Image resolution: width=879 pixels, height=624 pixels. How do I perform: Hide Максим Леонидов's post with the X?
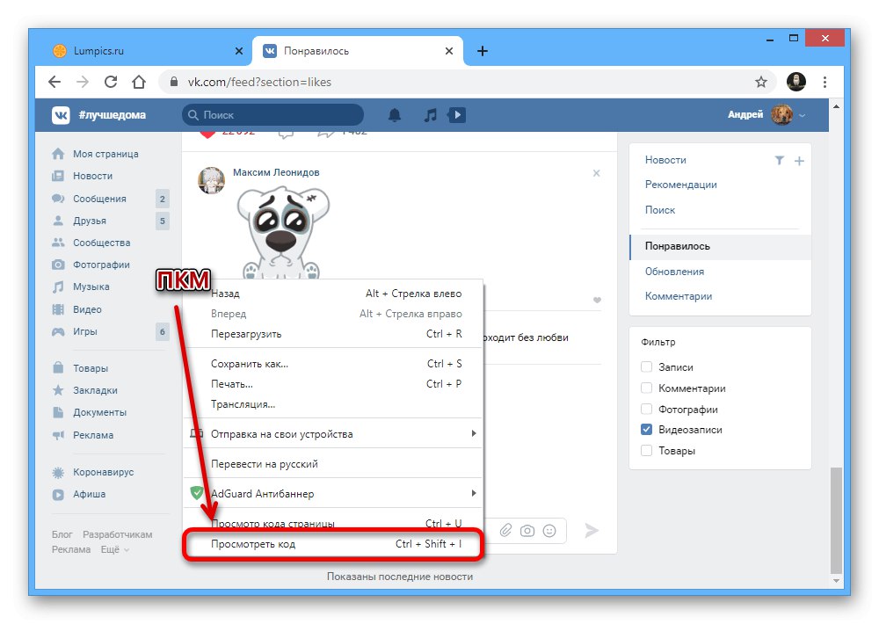[597, 173]
